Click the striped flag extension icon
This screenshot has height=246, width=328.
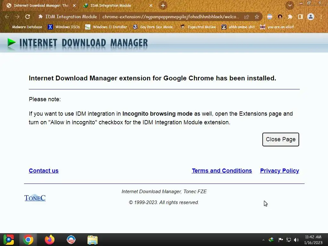coord(270,17)
